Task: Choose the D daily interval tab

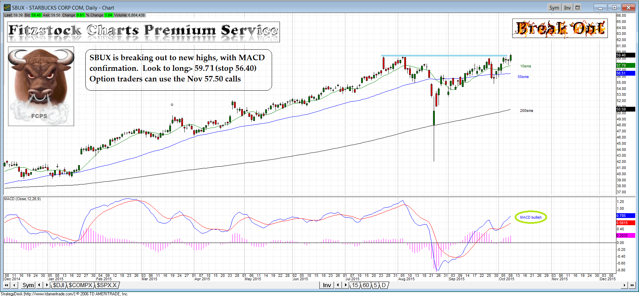Action: click(x=384, y=285)
